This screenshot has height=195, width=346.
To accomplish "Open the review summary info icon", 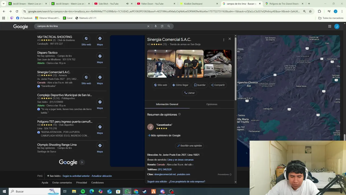I will click(x=179, y=114).
